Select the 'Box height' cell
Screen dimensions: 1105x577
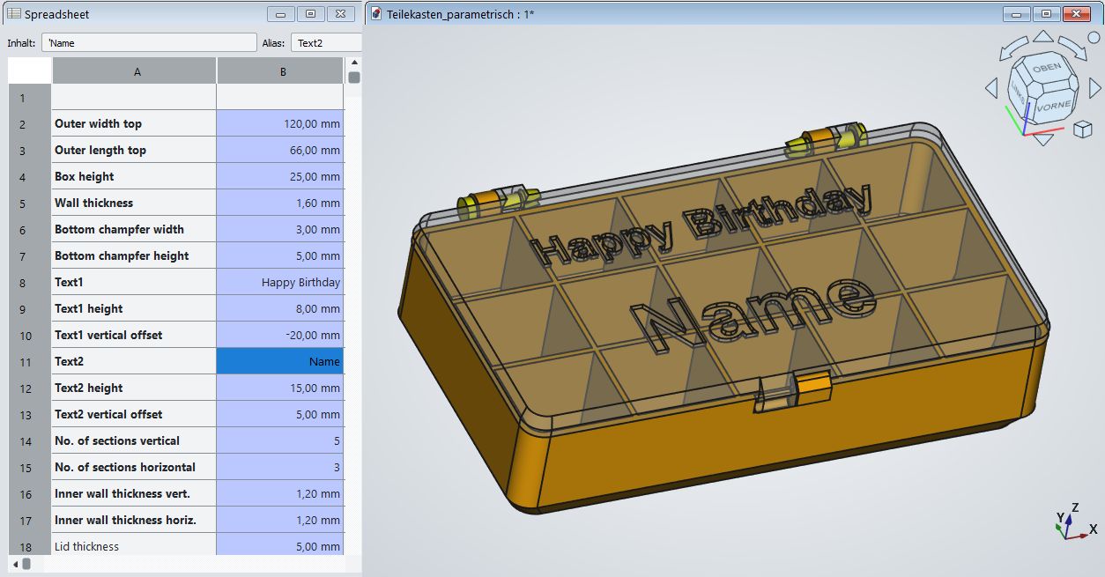134,176
